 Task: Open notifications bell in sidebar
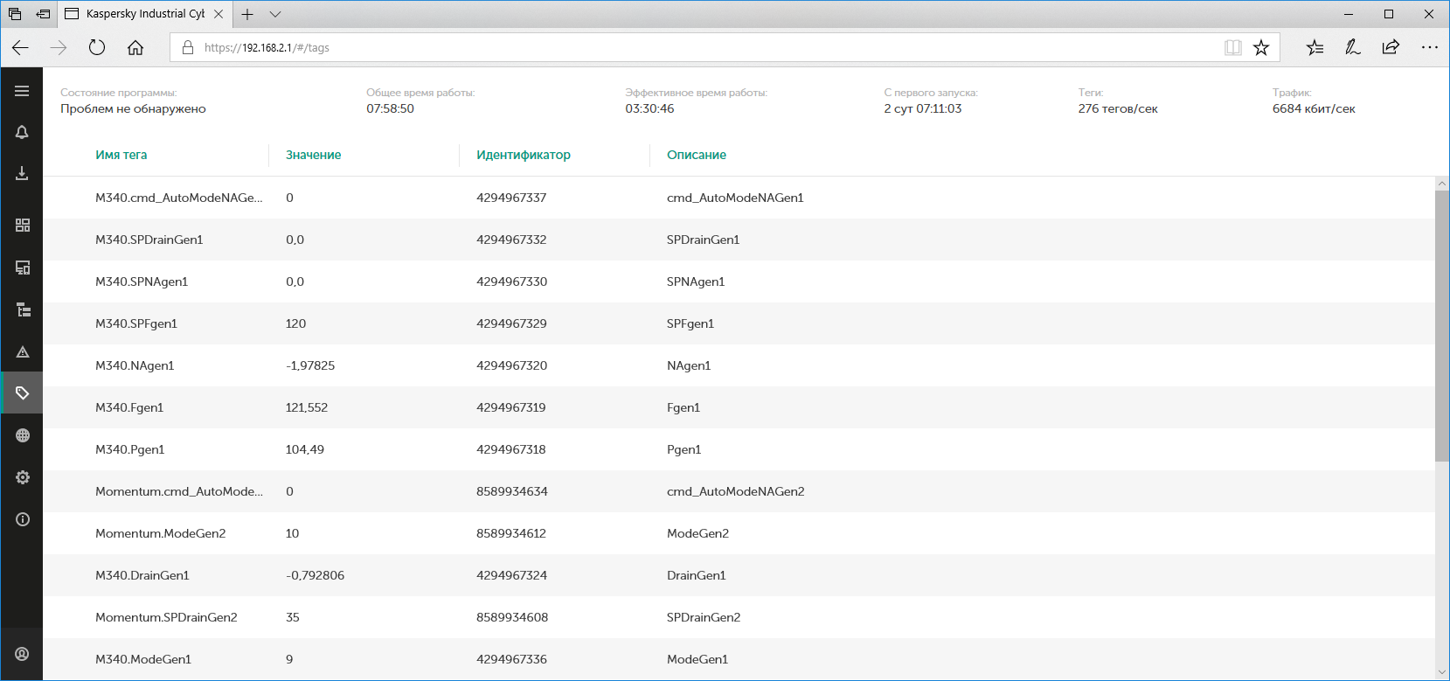coord(22,132)
